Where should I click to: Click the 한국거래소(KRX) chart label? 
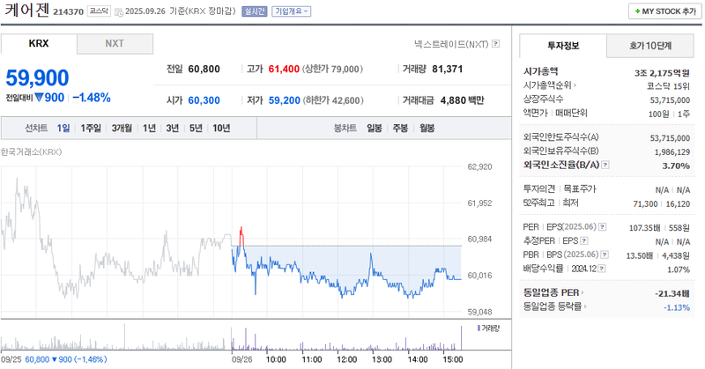(31, 151)
